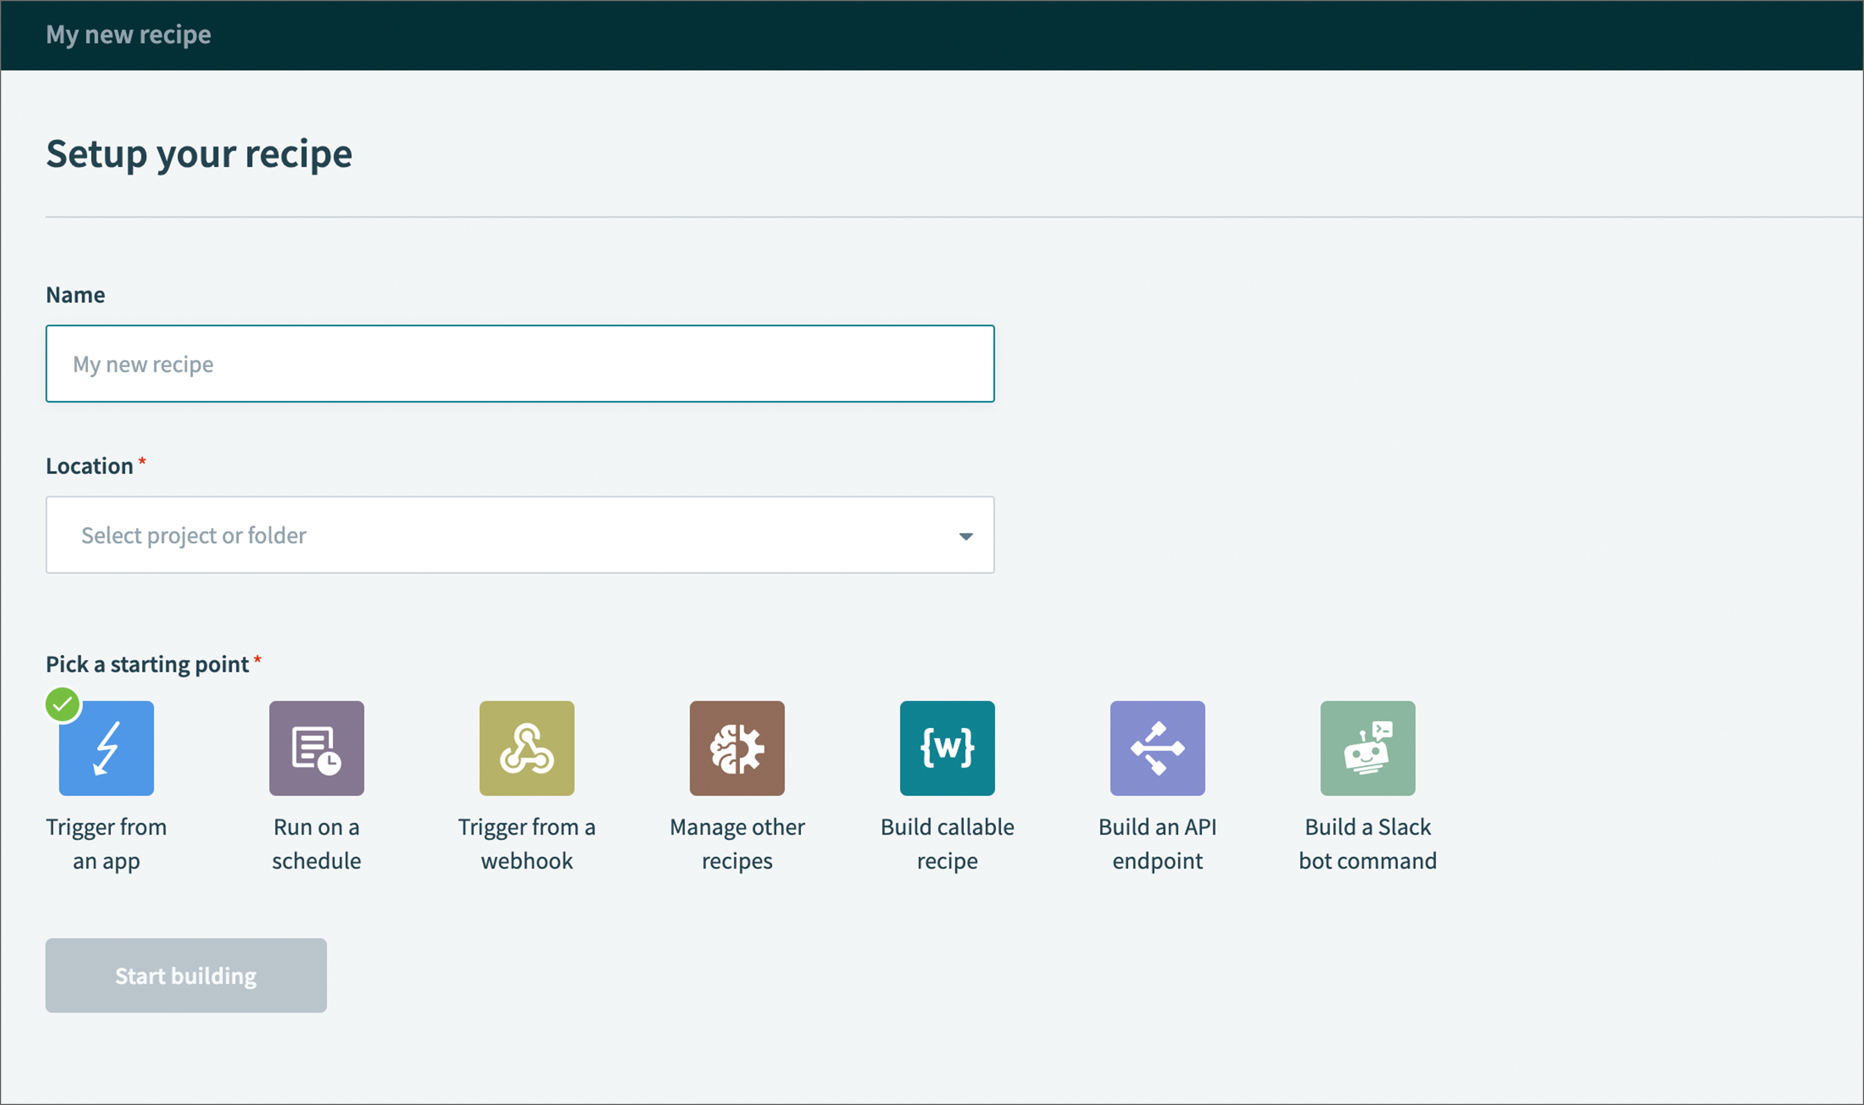Click the green checkmark selection badge
This screenshot has width=1864, height=1105.
point(62,704)
